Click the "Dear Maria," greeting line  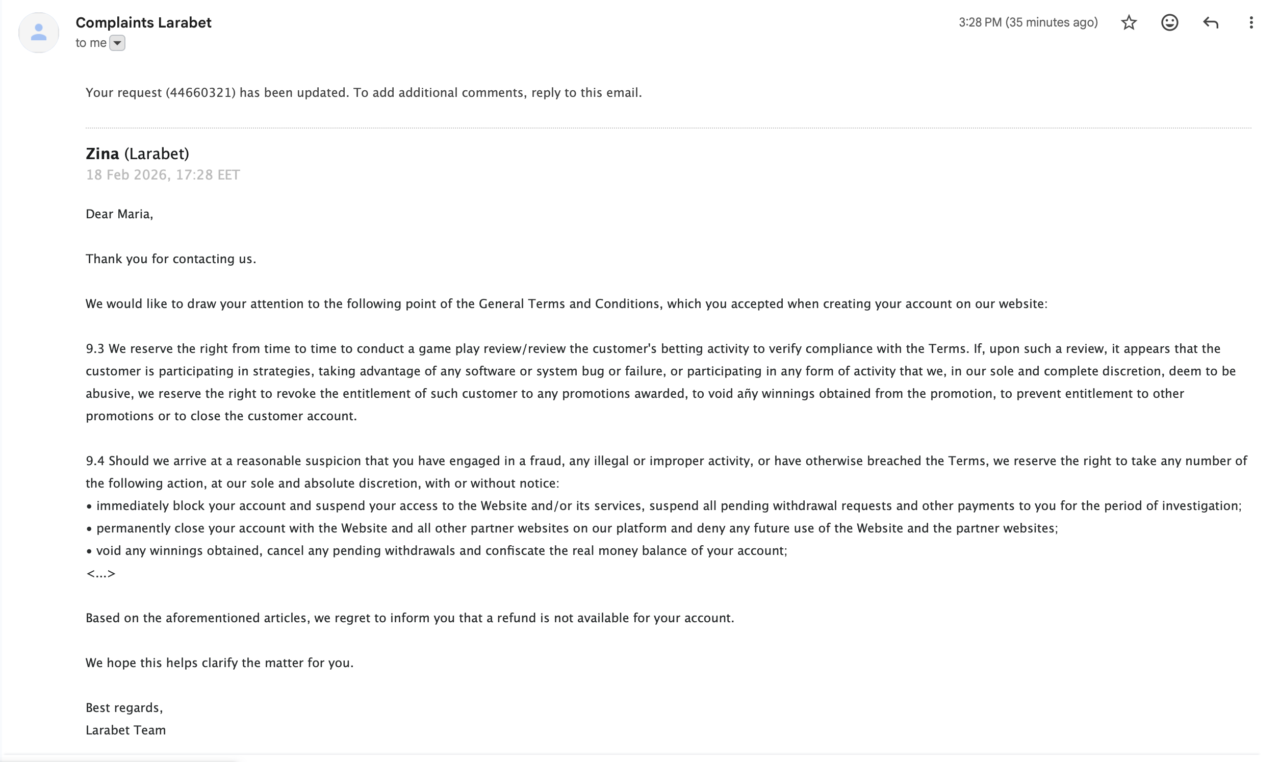pyautogui.click(x=119, y=214)
